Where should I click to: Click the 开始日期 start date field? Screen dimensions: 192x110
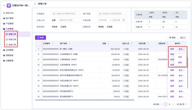103,20
